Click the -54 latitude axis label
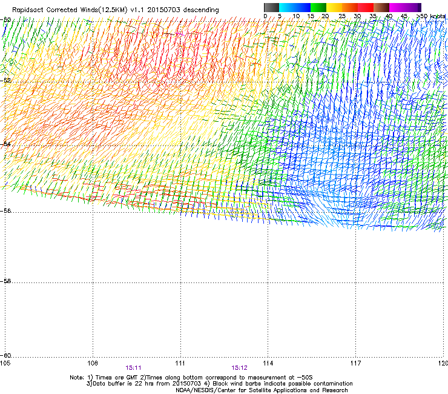448x394 pixels. [5, 144]
